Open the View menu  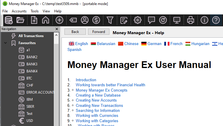[46, 11]
